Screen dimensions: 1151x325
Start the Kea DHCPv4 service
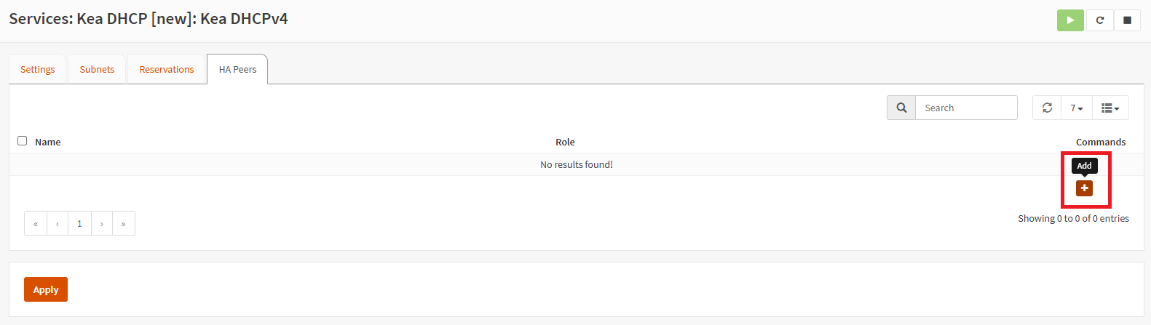tap(1070, 20)
